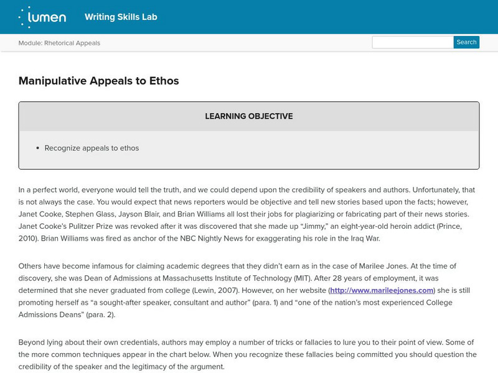The height and width of the screenshot is (373, 498).
Task: Select the Module: Rhetorical Appeals breadcrumb
Action: pyautogui.click(x=59, y=43)
